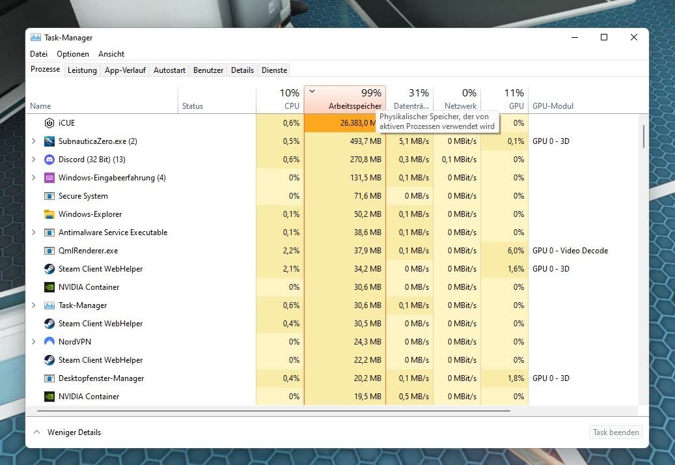Image resolution: width=675 pixels, height=465 pixels.
Task: Switch to the Leistung tab
Action: pyautogui.click(x=82, y=70)
